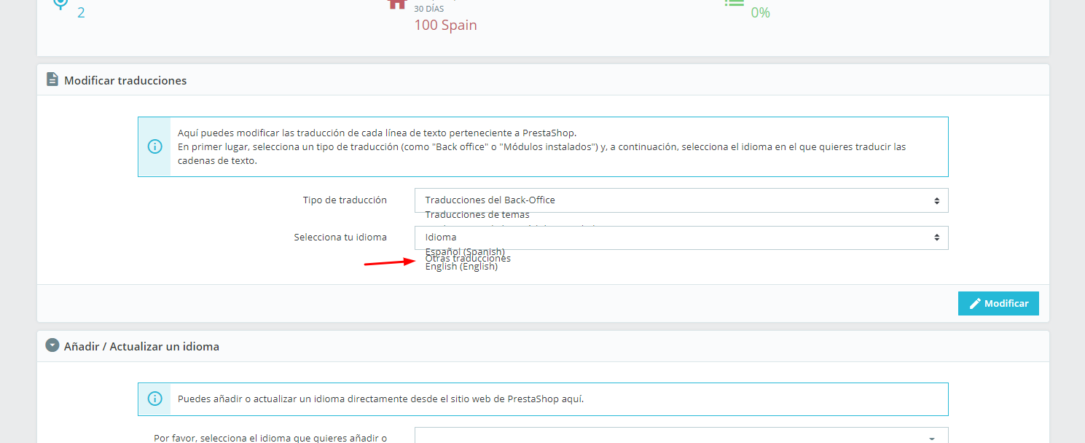1085x443 pixels.
Task: Click the blue location icon beside 2
Action: [60, 3]
